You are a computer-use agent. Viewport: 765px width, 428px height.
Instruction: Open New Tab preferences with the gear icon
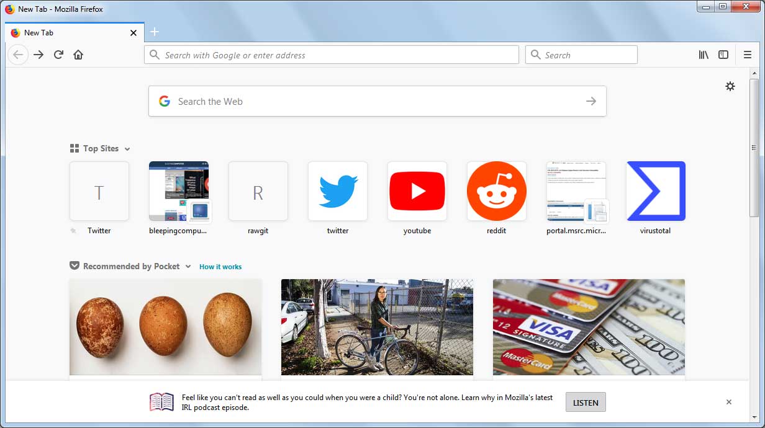tap(730, 86)
